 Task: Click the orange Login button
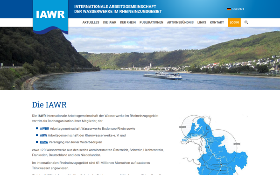coord(234,22)
